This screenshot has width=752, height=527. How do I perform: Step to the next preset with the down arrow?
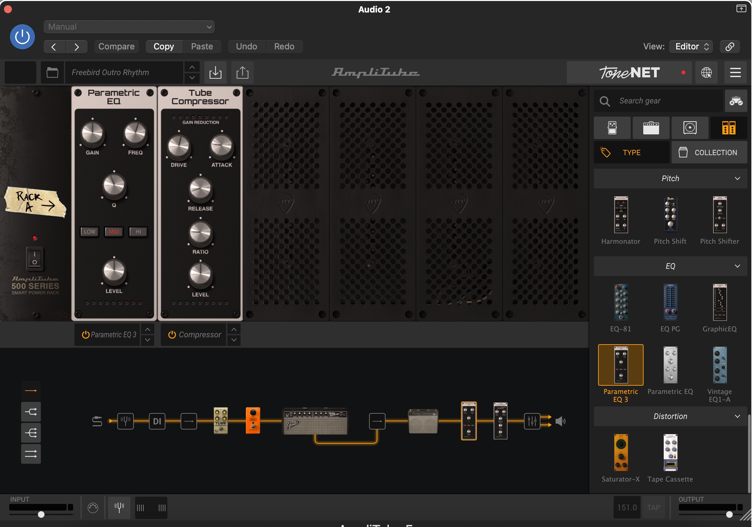(192, 78)
